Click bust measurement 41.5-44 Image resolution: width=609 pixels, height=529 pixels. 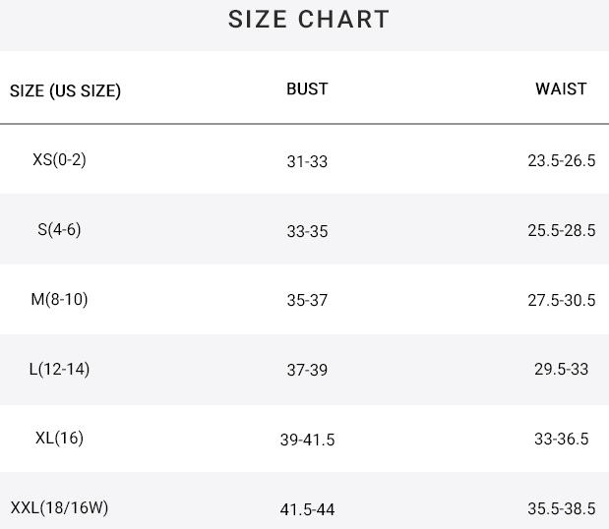tap(307, 509)
